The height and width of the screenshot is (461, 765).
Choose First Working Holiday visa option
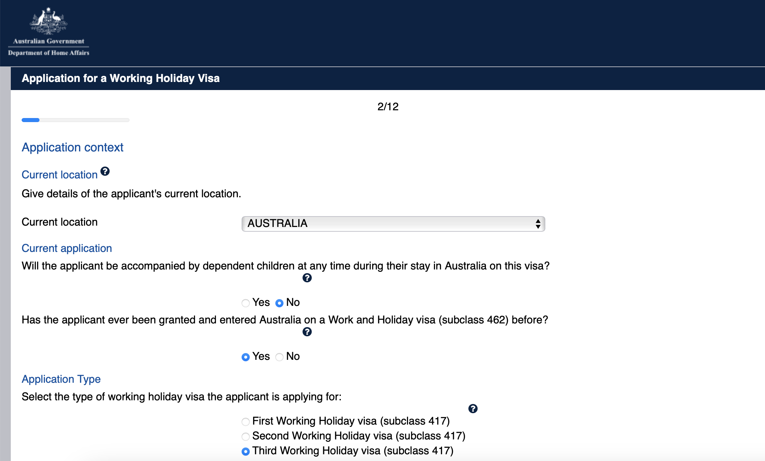click(246, 422)
